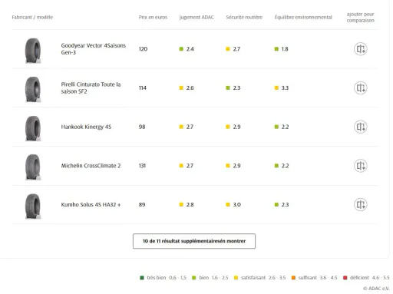Click the Kumho Solus tire thumbnail

pos(33,206)
